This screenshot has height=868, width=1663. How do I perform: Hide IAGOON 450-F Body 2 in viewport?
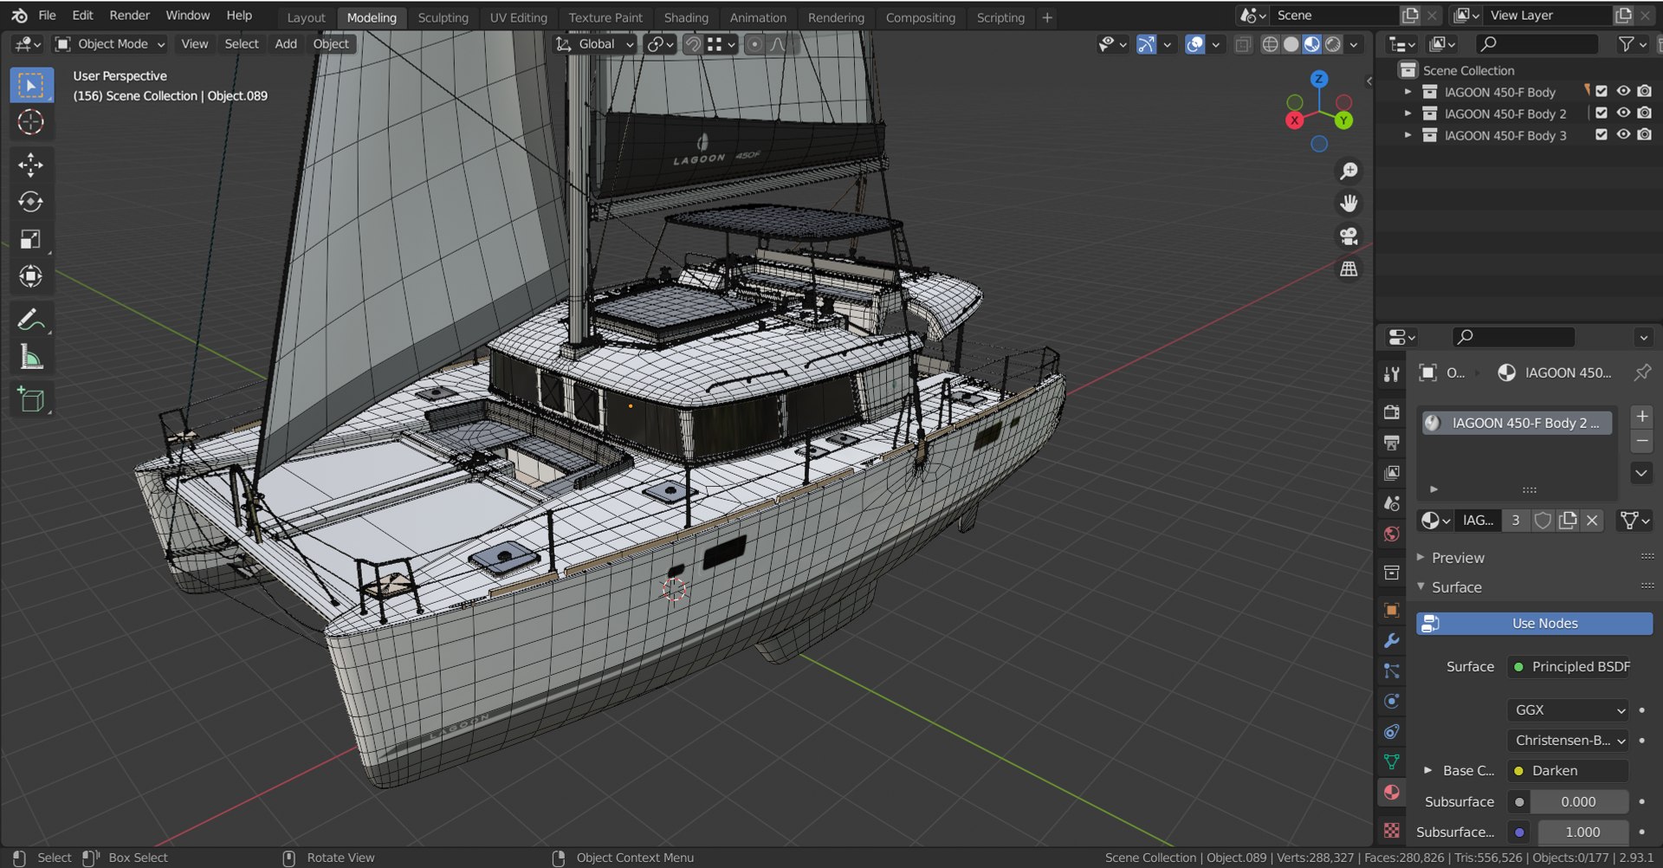coord(1623,113)
